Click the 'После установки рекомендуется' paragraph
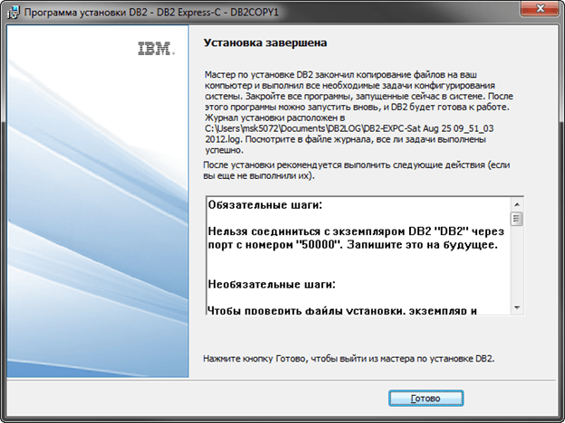This screenshot has height=423, width=565. click(357, 170)
